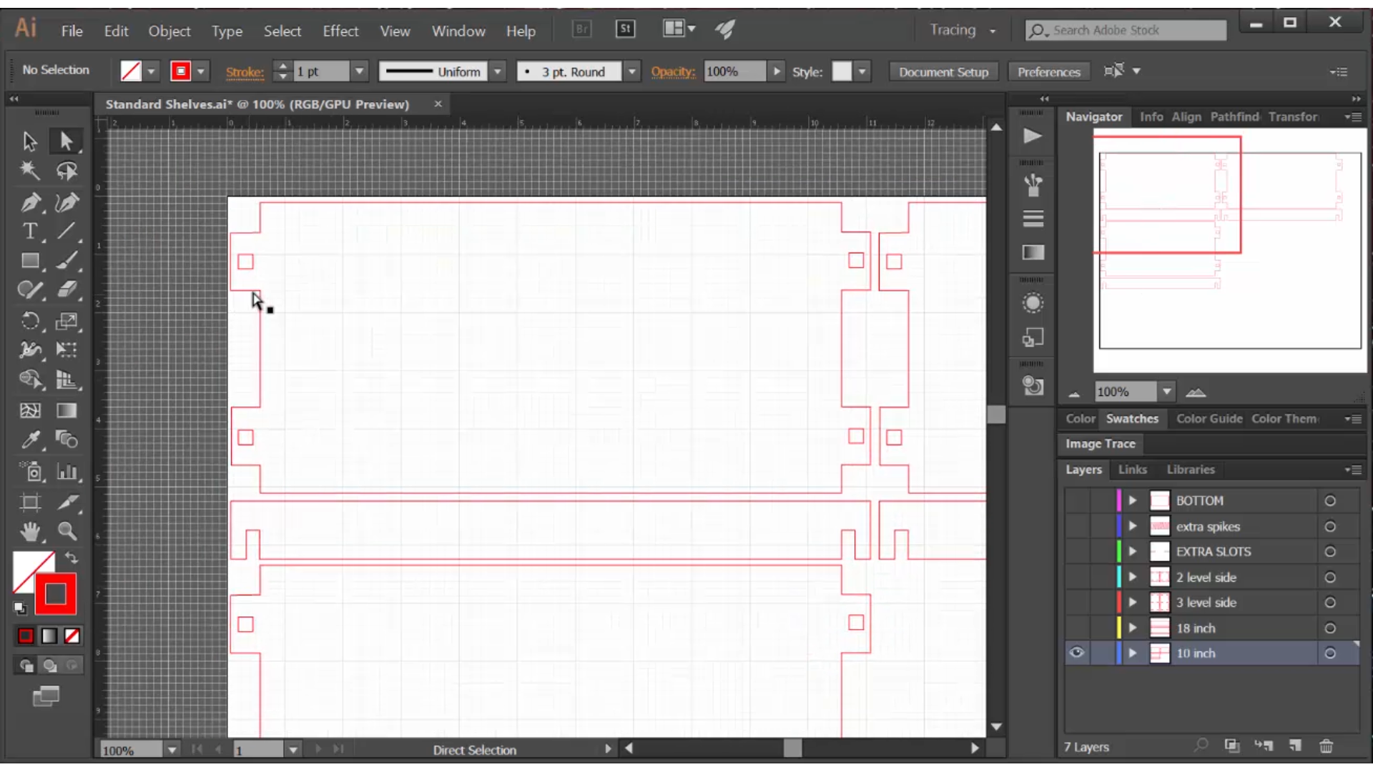Viewport: 1373px width, 772px height.
Task: Toggle visibility of 3 level side layer
Action: [1078, 603]
